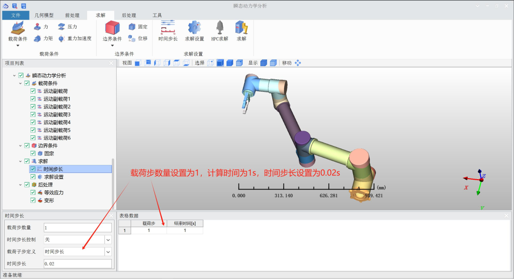Viewport: 514px width, 279px height.
Task: Close the 项目列表 panel
Action: [x=111, y=63]
